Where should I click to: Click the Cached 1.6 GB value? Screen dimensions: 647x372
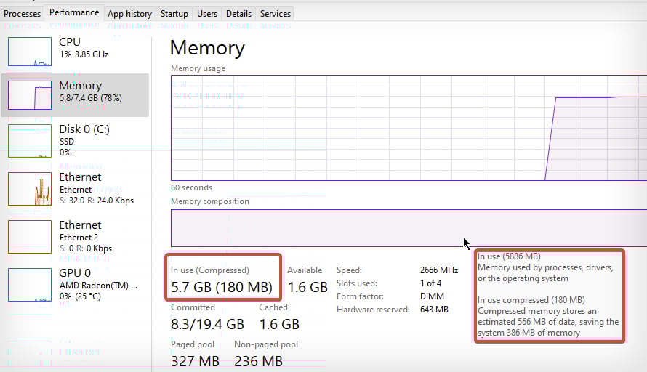tap(279, 324)
